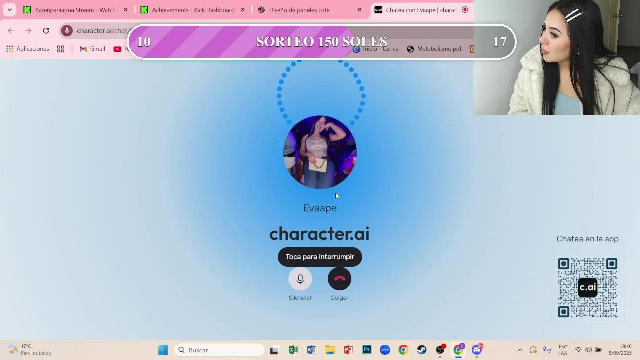Image resolution: width=640 pixels, height=360 pixels.
Task: Click the battery tray icon
Action: pyautogui.click(x=598, y=350)
